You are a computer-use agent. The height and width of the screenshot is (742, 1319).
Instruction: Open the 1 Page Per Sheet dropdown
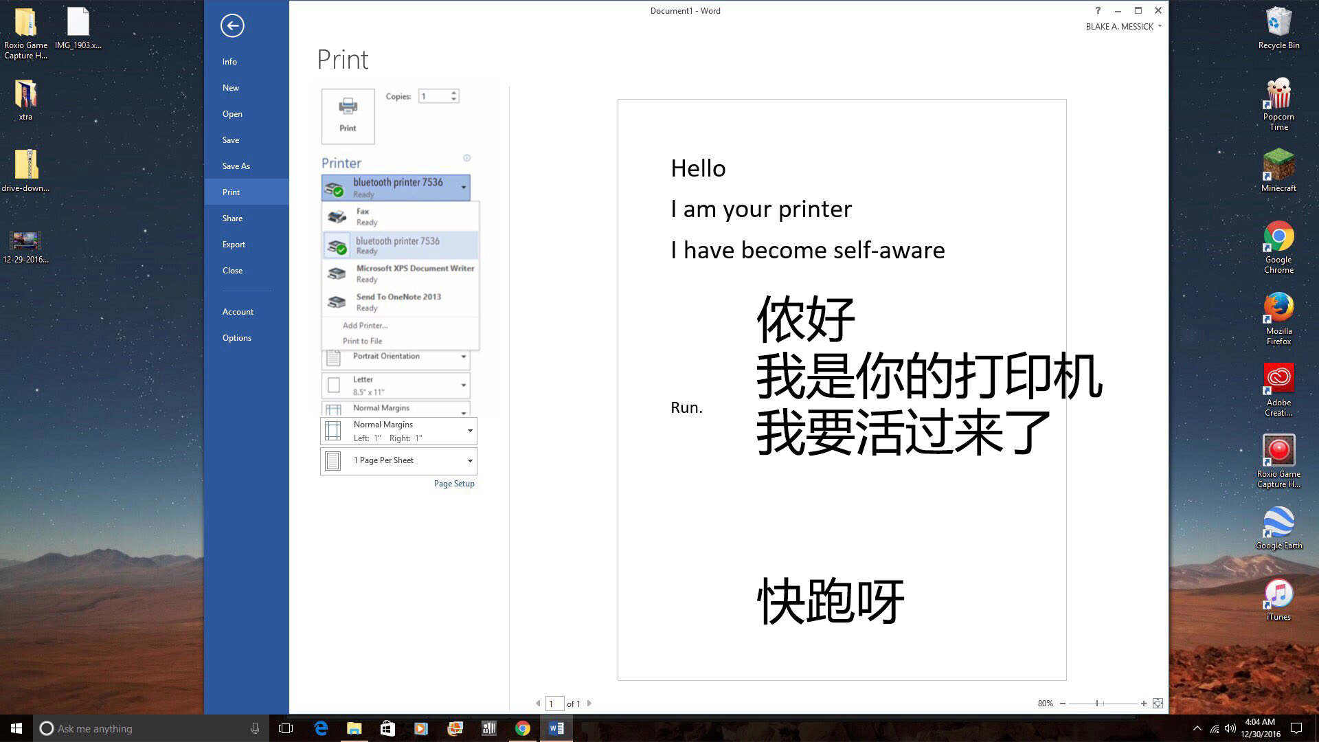(x=398, y=460)
